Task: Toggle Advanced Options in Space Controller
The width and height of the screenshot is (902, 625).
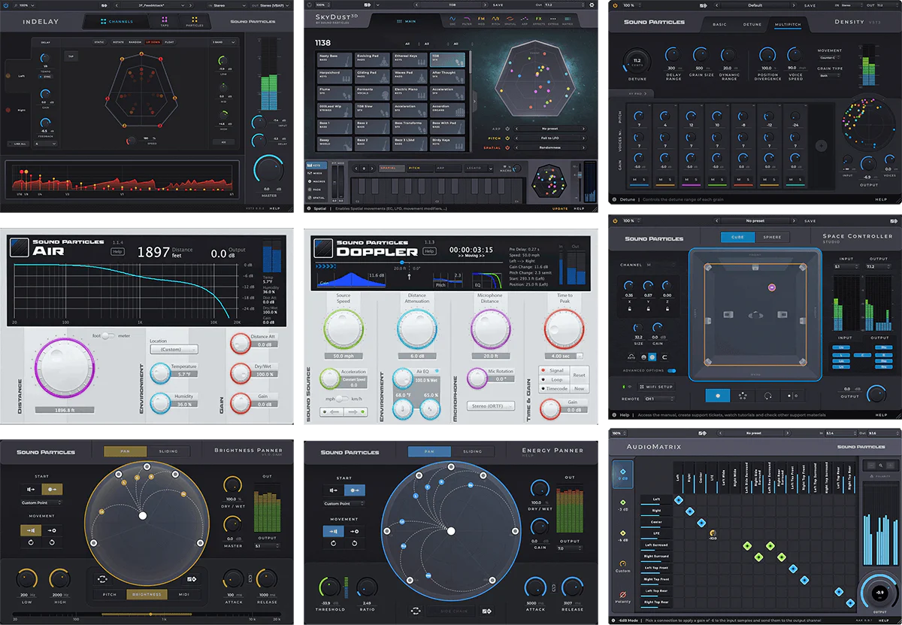Action: [673, 371]
